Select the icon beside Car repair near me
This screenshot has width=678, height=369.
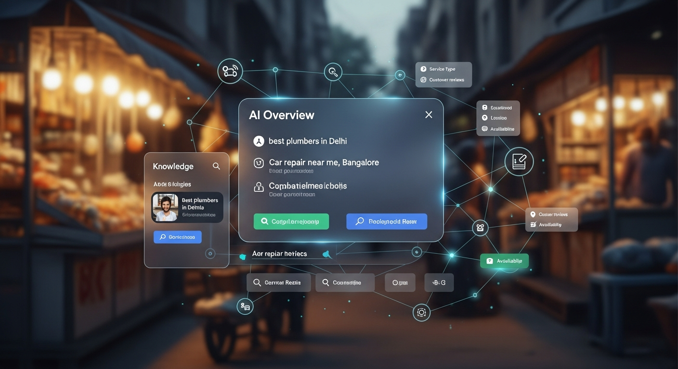click(x=259, y=163)
